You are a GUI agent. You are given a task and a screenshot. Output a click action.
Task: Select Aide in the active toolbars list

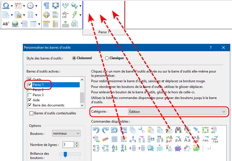click(36, 100)
